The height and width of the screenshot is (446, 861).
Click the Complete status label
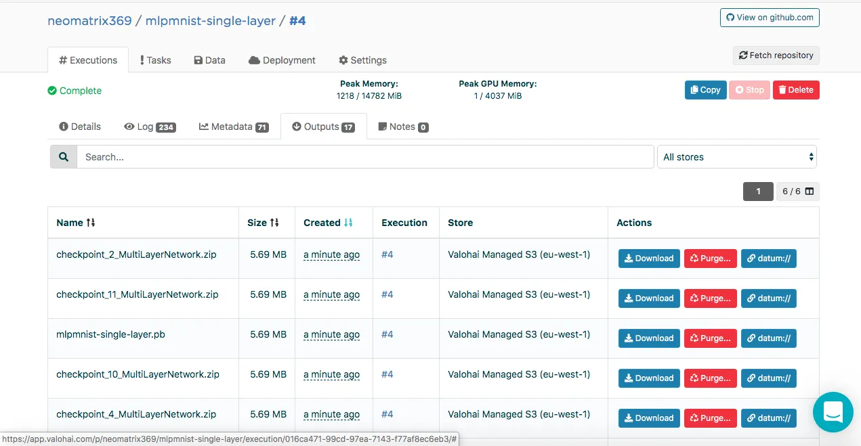point(75,91)
